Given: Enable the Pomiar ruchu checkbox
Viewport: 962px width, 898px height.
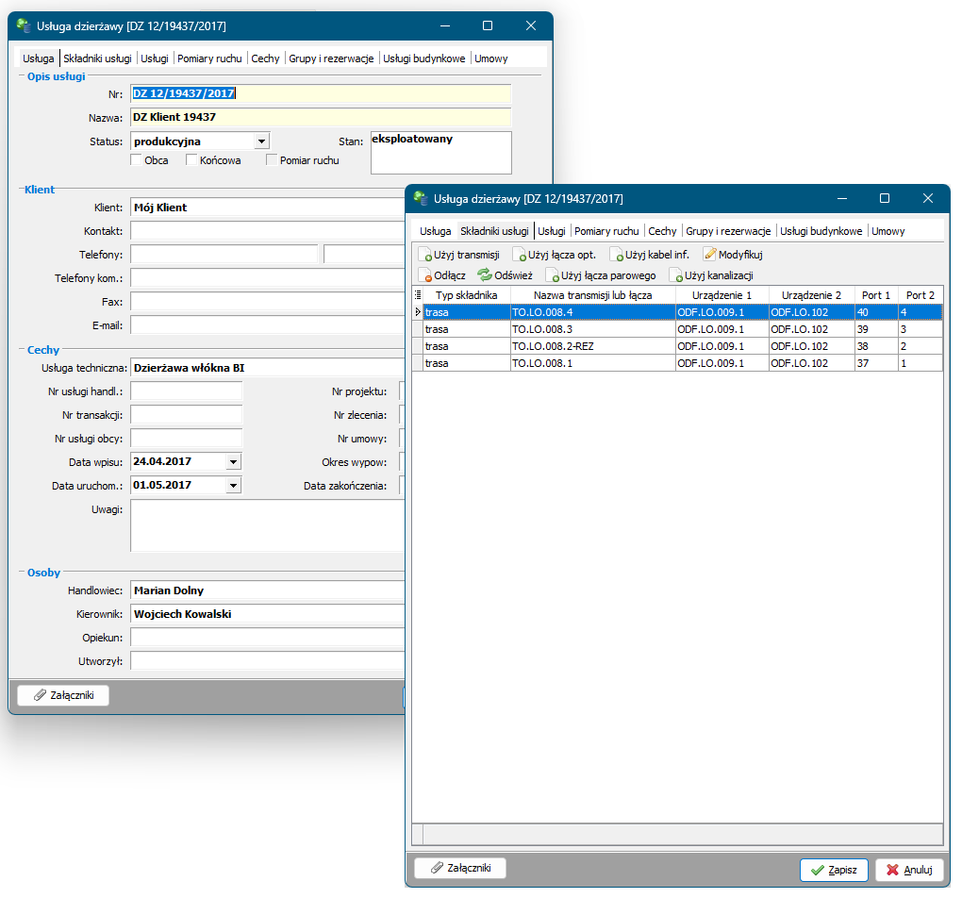Looking at the screenshot, I should (272, 160).
